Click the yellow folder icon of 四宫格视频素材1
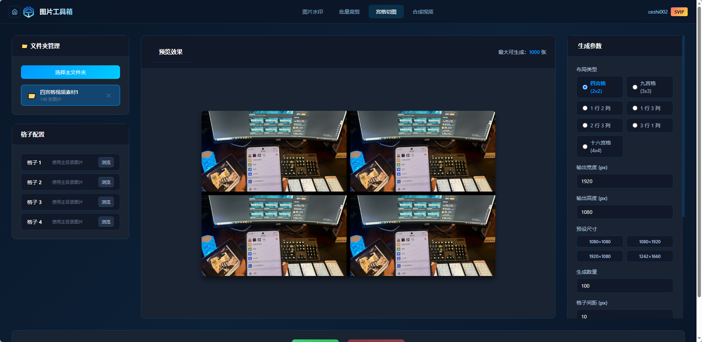This screenshot has height=342, width=702. [32, 96]
